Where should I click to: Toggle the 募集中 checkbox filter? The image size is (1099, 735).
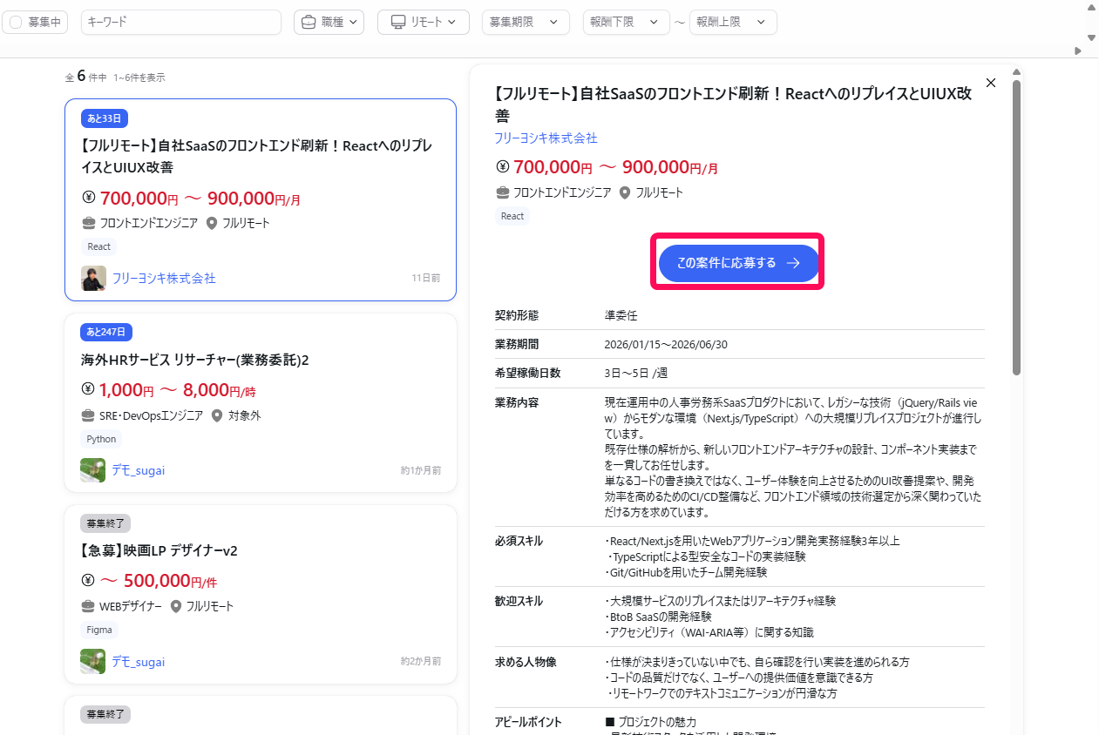tap(35, 23)
